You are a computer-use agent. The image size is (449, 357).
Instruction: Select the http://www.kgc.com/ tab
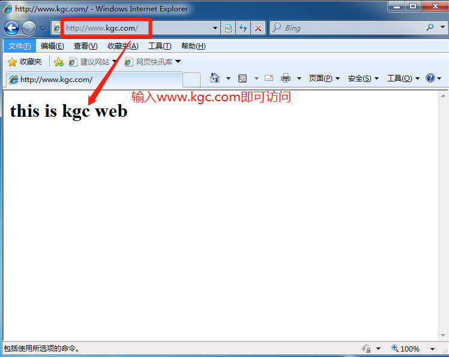point(94,80)
